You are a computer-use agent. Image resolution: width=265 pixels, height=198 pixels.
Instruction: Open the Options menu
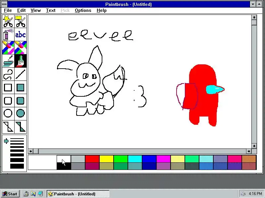click(x=83, y=11)
